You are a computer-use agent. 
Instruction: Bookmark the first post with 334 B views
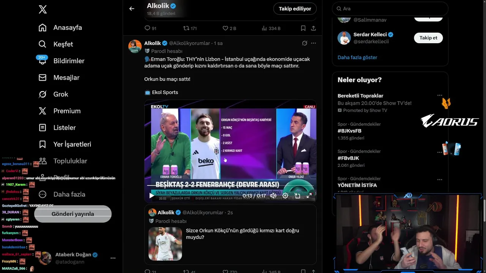coord(303,28)
